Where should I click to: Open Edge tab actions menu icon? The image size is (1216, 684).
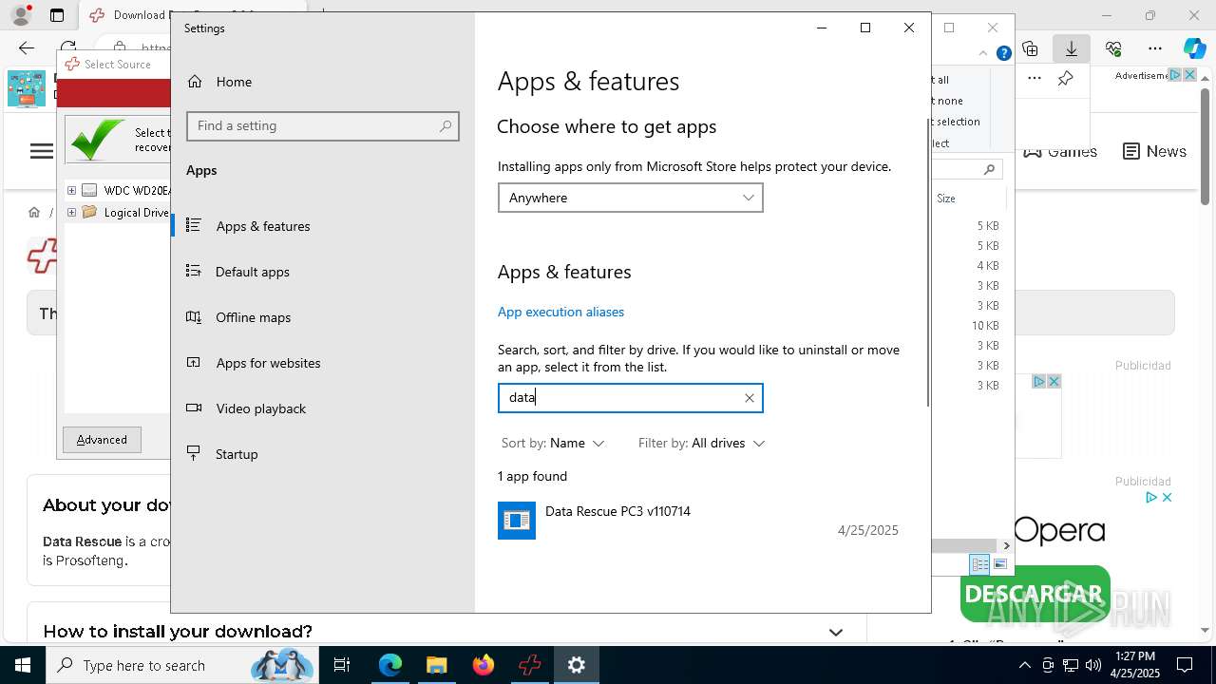pos(57,15)
